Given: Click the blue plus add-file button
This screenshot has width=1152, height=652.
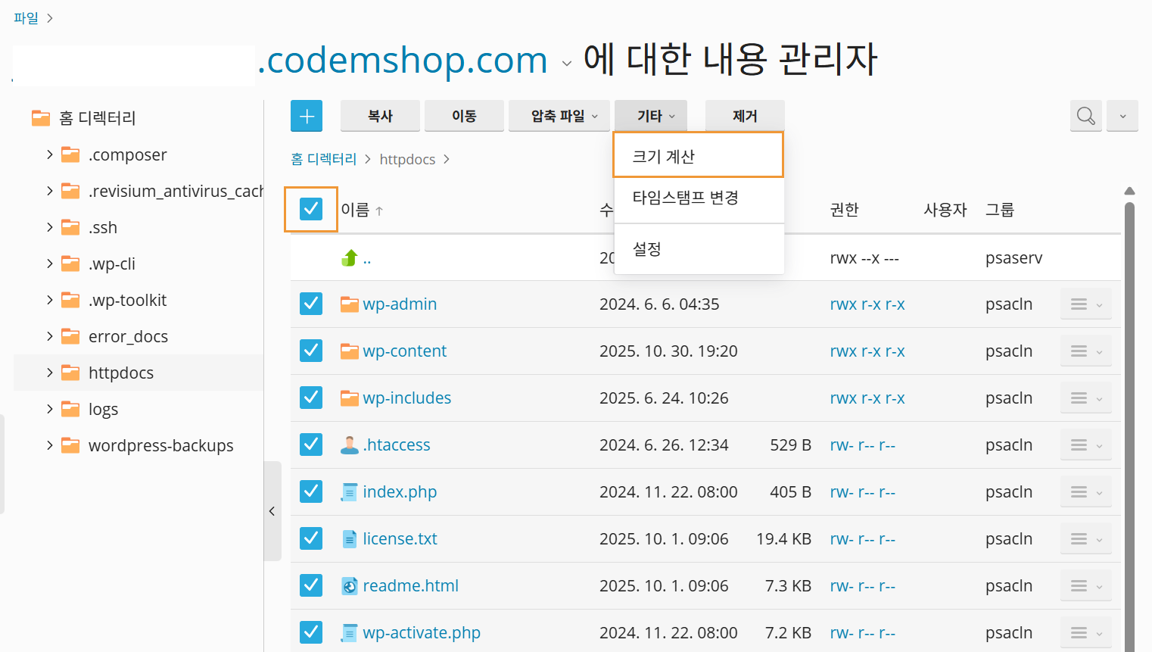Looking at the screenshot, I should [x=307, y=116].
